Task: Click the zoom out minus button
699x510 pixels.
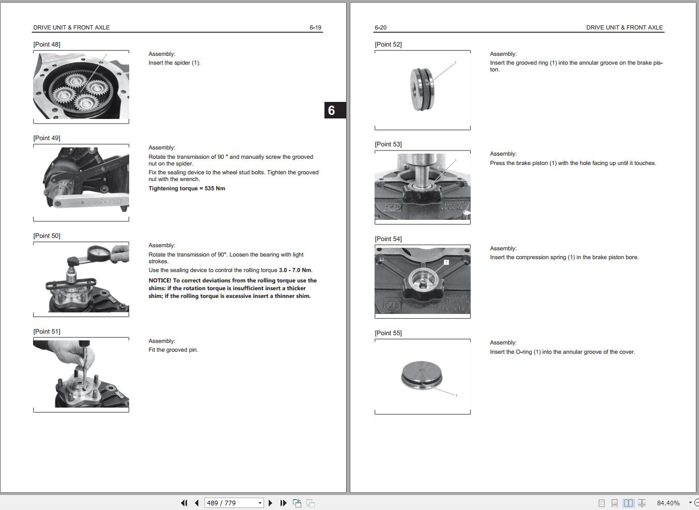Action: point(696,503)
